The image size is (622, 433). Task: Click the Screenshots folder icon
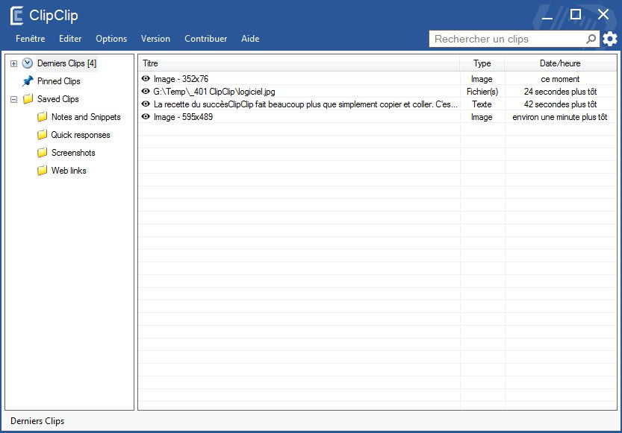click(x=42, y=152)
